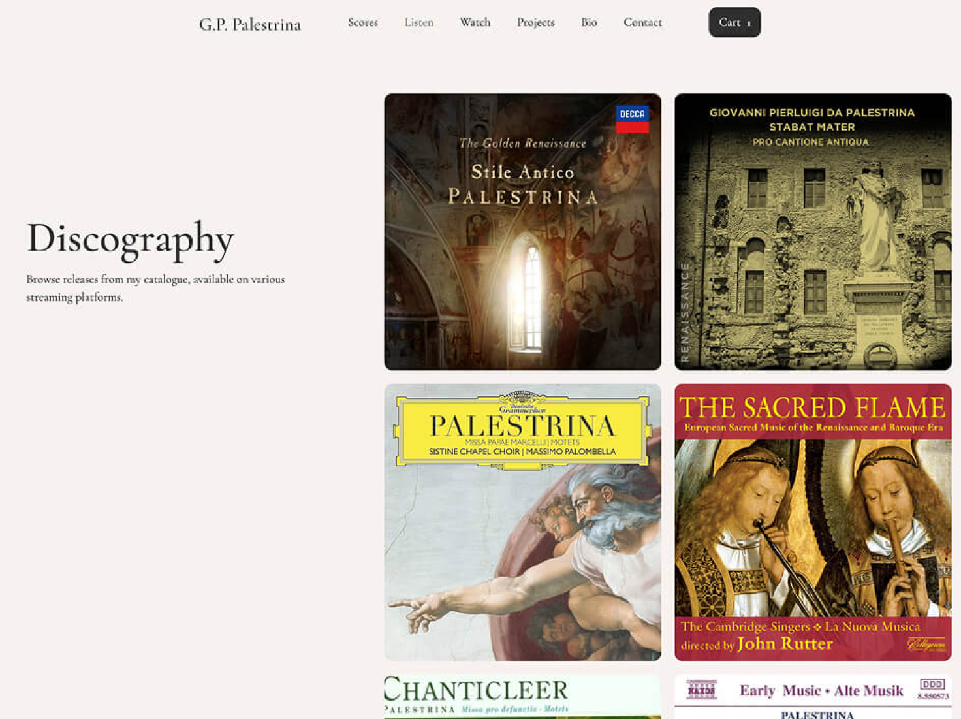Select the Chanticleer Palestrina album cover
This screenshot has height=719, width=961.
[x=522, y=697]
